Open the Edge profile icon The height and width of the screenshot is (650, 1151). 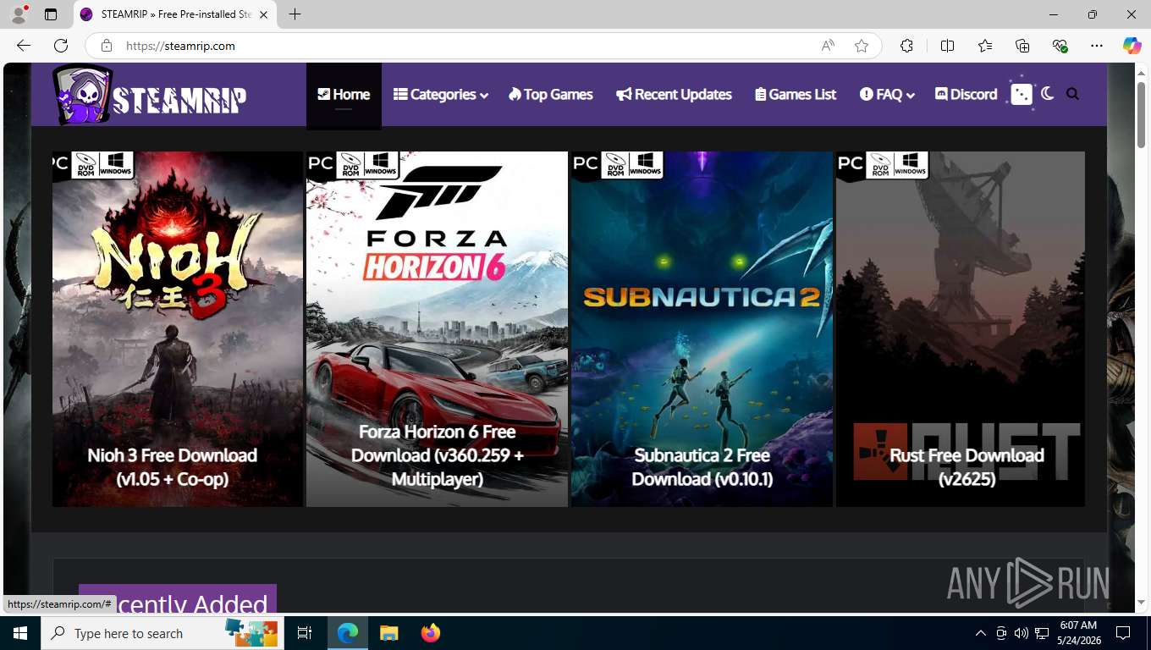(x=19, y=14)
